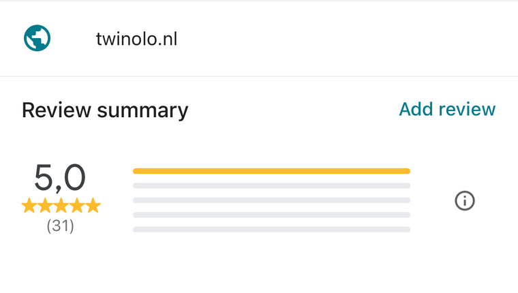
Task: Click the fourth yellow star
Action: [x=77, y=206]
